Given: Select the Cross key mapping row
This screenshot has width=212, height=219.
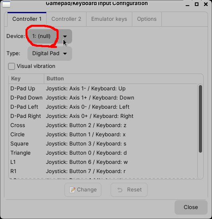Looking at the screenshot, I should [x=103, y=125].
